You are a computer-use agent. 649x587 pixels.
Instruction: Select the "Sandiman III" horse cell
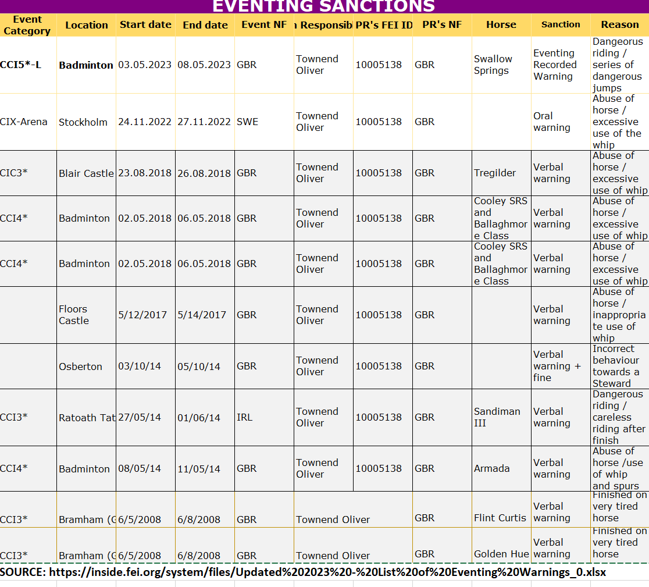click(501, 417)
